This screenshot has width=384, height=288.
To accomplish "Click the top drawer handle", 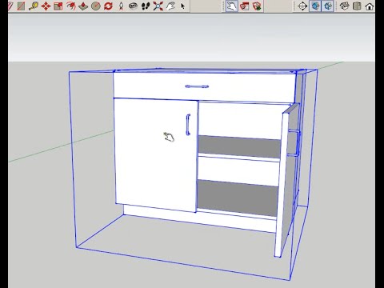I will (197, 86).
